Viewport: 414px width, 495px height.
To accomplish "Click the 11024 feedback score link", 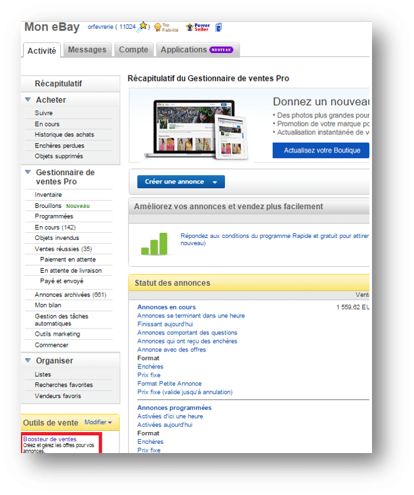I will pyautogui.click(x=127, y=27).
